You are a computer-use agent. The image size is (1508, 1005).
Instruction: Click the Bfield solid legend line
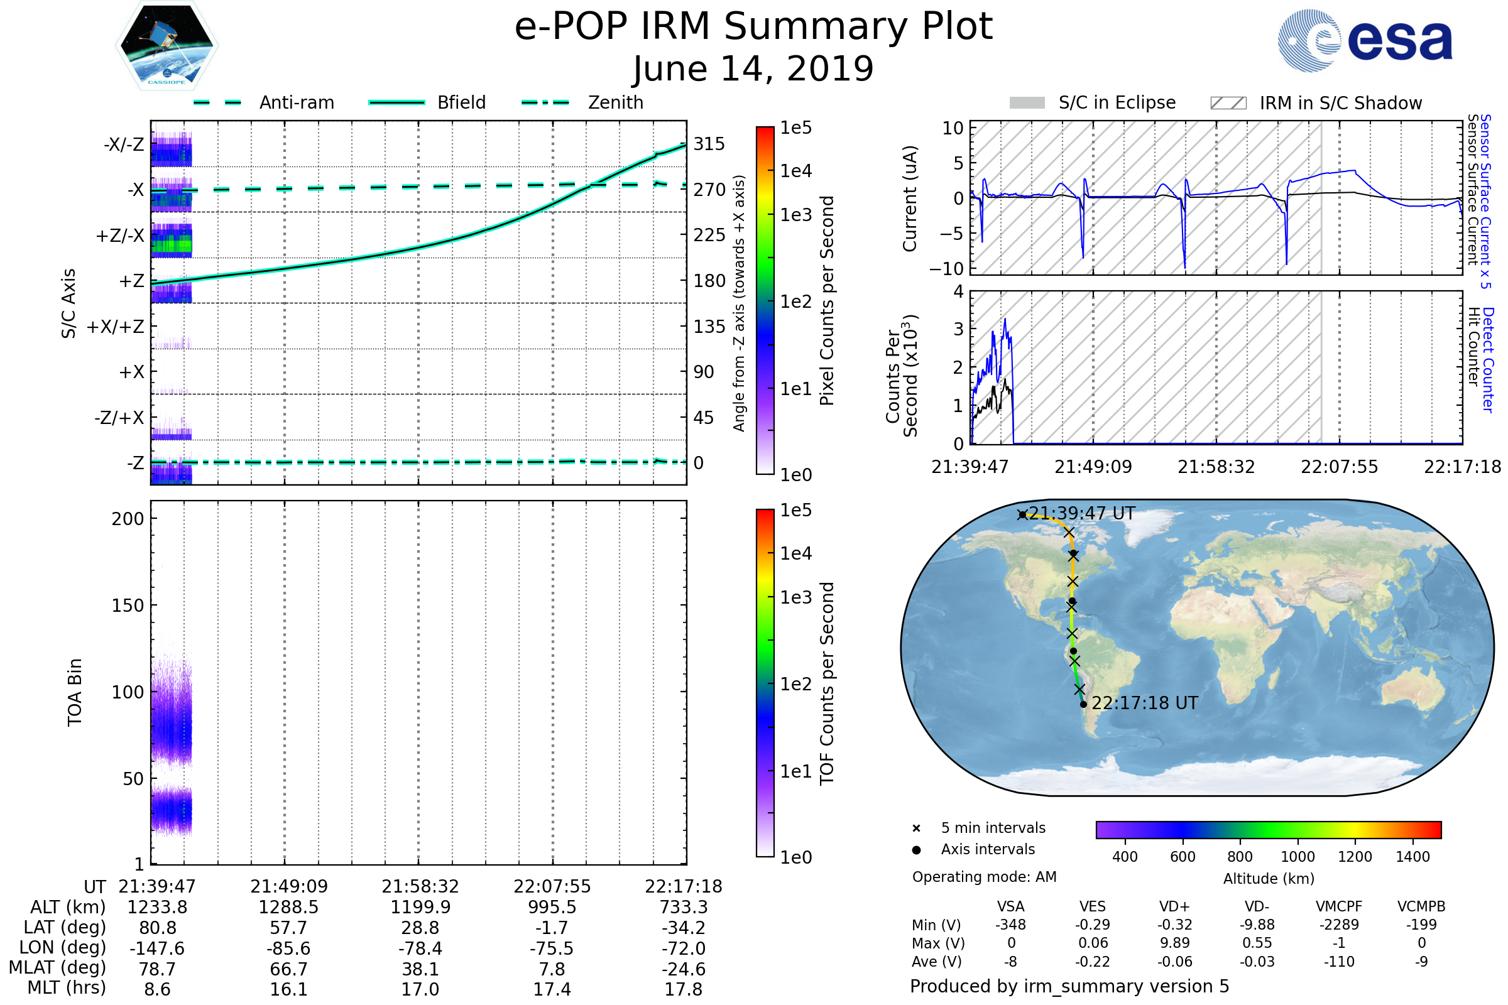point(396,102)
